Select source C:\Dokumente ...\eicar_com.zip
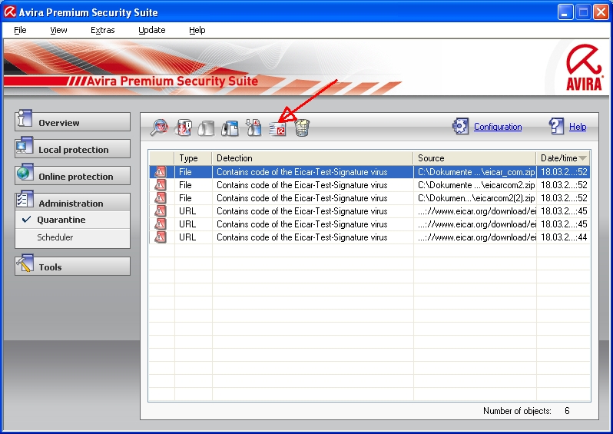This screenshot has height=434, width=613. [x=476, y=172]
